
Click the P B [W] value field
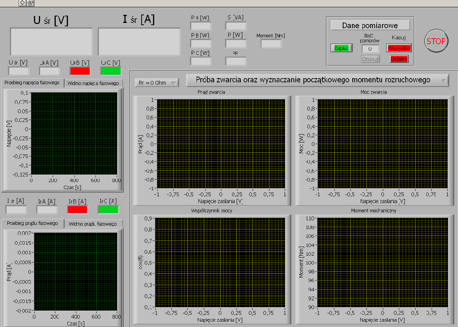pos(201,43)
